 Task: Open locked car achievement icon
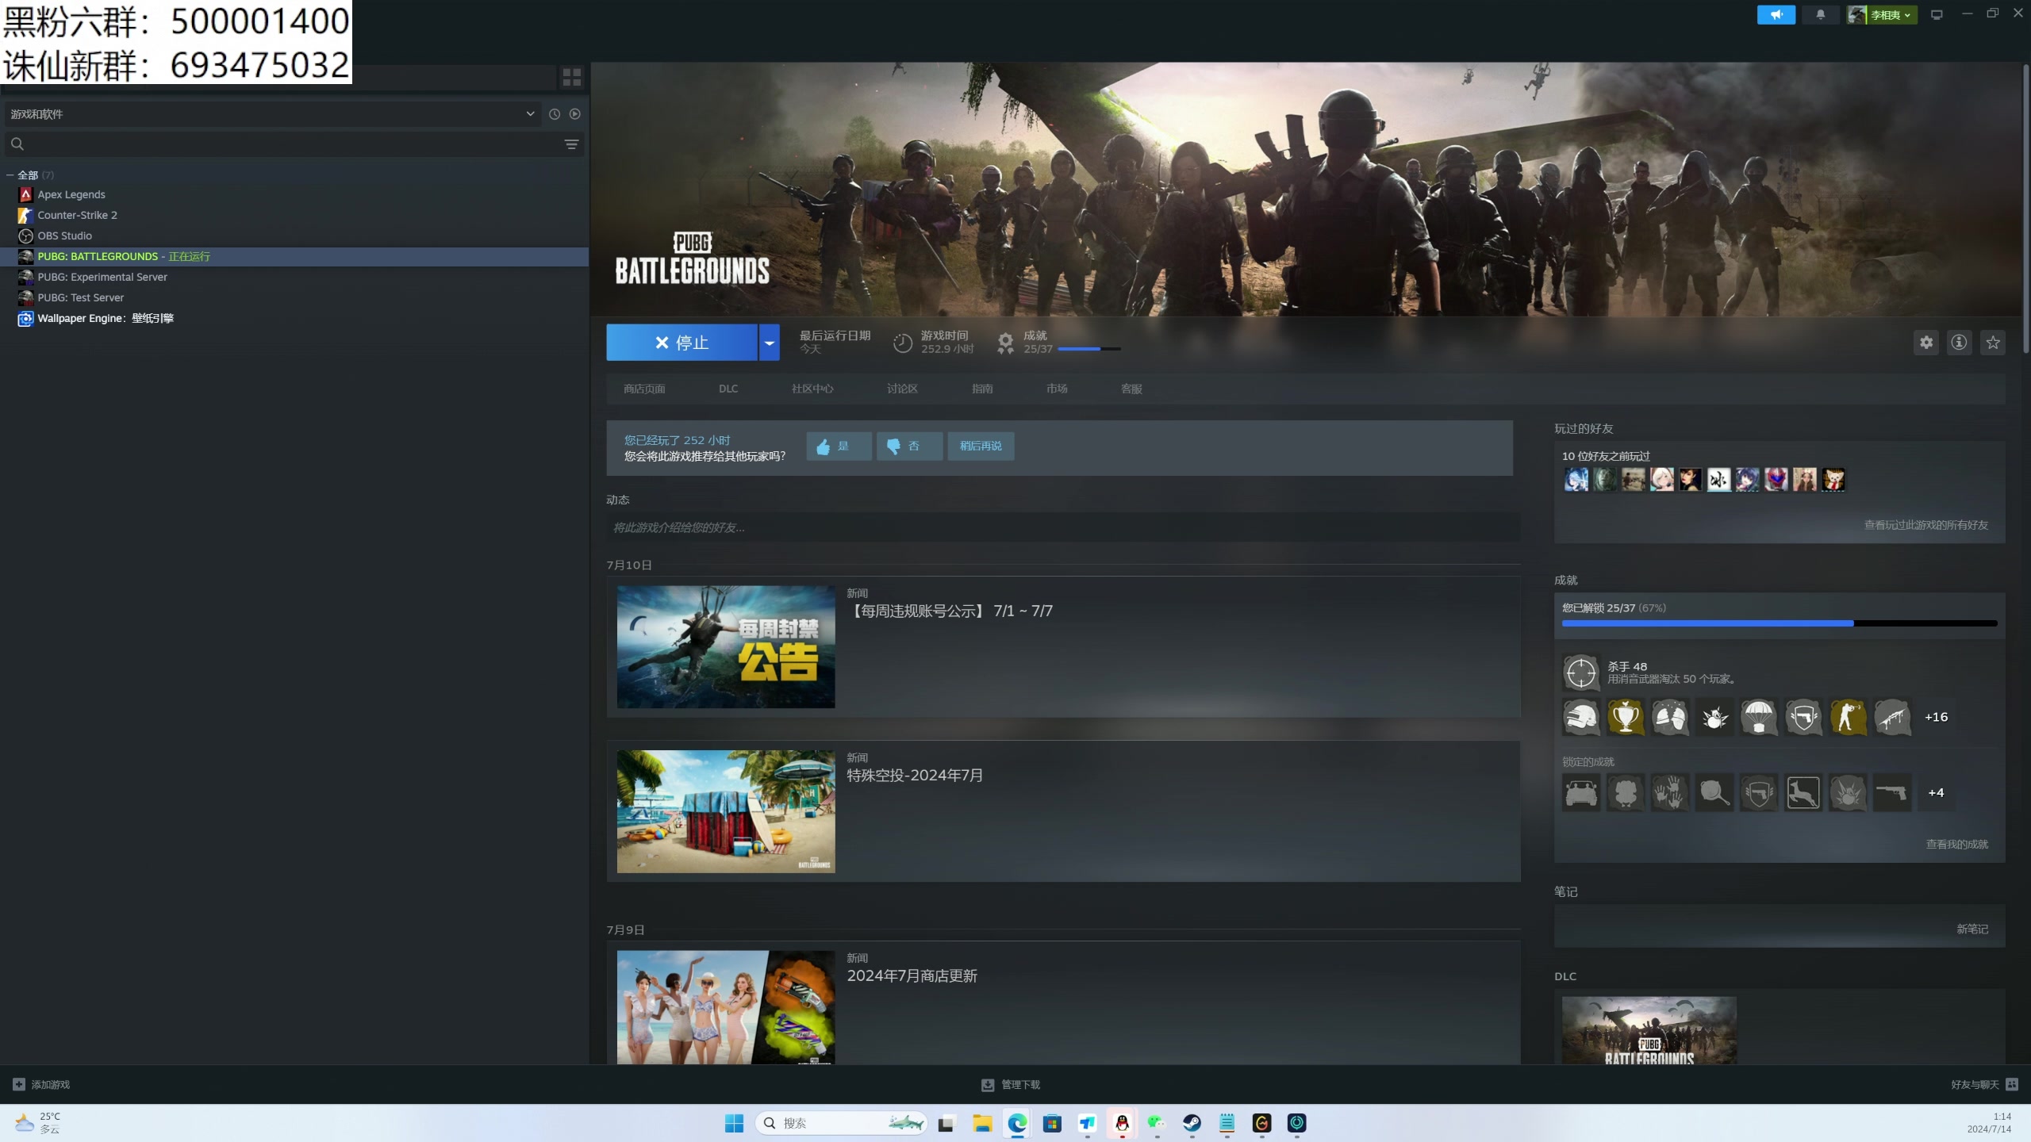click(1580, 793)
